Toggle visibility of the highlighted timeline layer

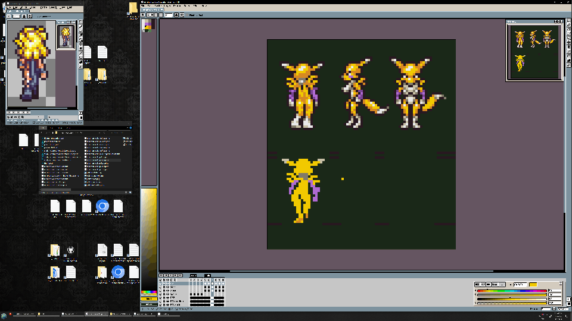[161, 284]
